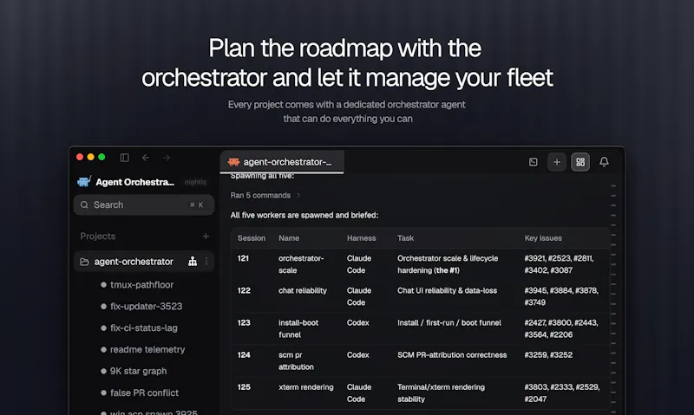
Task: Click the install-boot funnel name cell
Action: (x=298, y=329)
